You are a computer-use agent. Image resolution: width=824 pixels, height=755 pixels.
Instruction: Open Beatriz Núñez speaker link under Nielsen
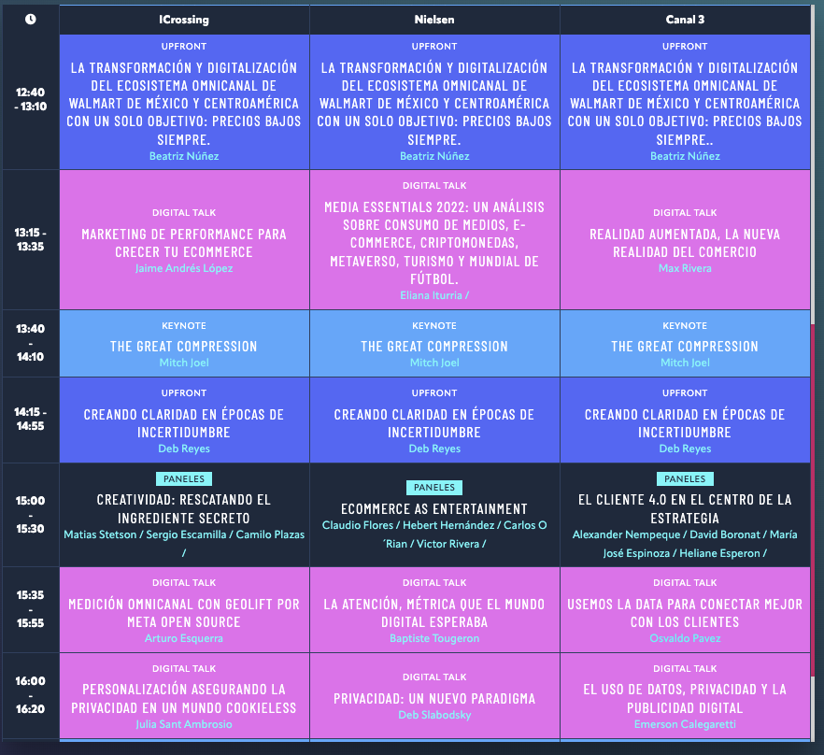coord(434,156)
